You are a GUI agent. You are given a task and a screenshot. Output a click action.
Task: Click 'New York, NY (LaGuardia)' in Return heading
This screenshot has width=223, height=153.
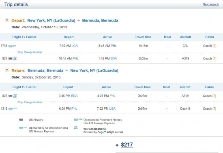click(x=94, y=70)
